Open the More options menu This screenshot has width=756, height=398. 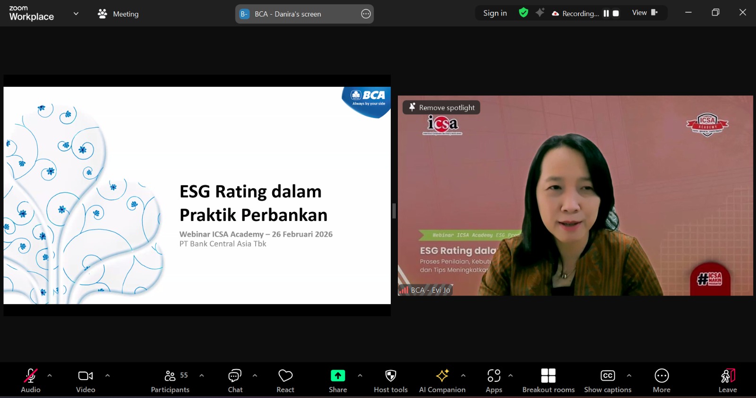tap(661, 381)
